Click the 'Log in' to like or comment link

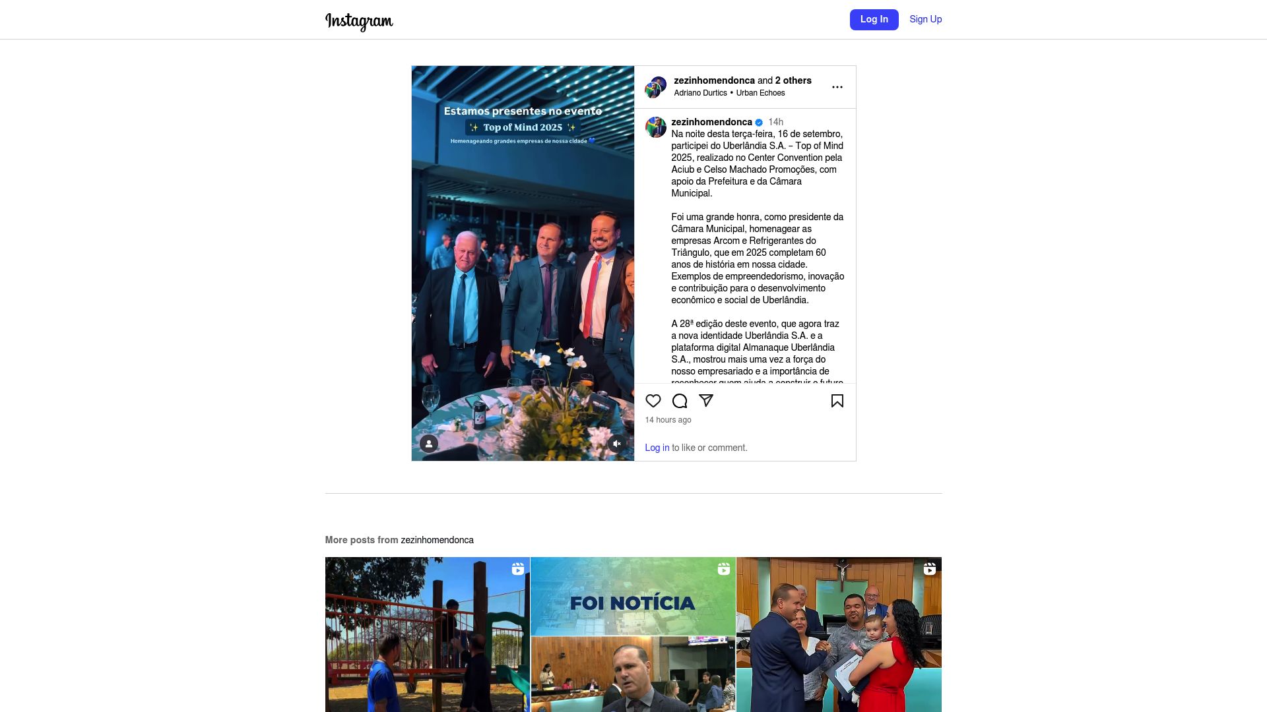click(657, 448)
